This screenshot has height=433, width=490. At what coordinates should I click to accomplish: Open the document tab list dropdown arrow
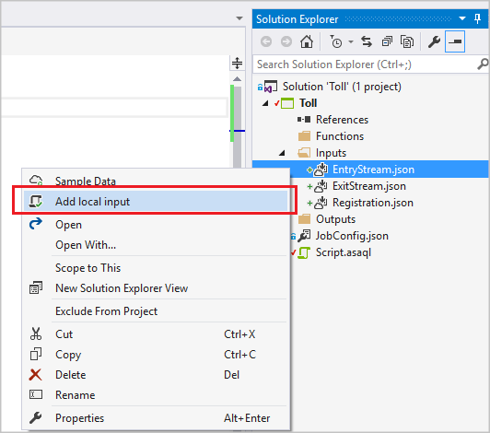coord(239,18)
